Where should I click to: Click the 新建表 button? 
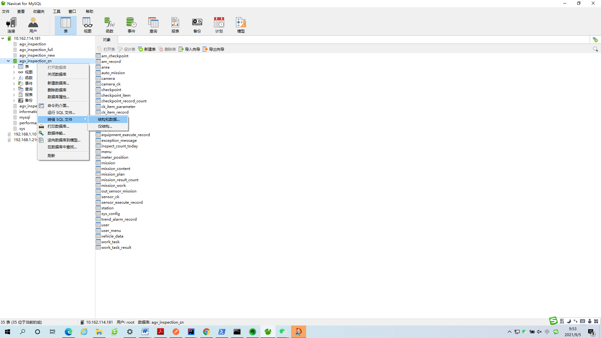click(147, 49)
